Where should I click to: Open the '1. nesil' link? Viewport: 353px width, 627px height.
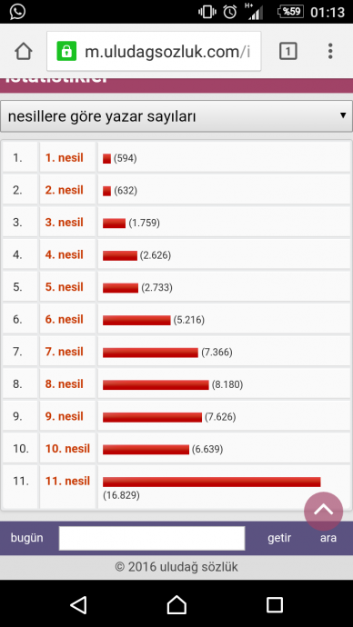pyautogui.click(x=64, y=157)
